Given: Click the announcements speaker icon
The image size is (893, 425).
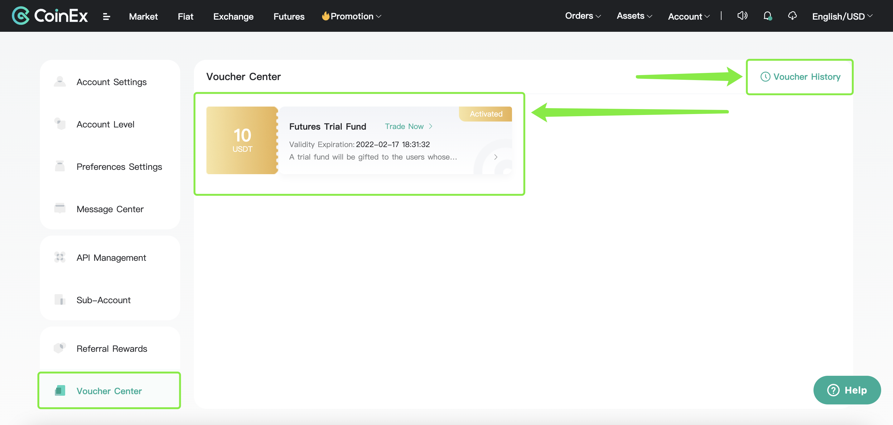Looking at the screenshot, I should (x=742, y=16).
